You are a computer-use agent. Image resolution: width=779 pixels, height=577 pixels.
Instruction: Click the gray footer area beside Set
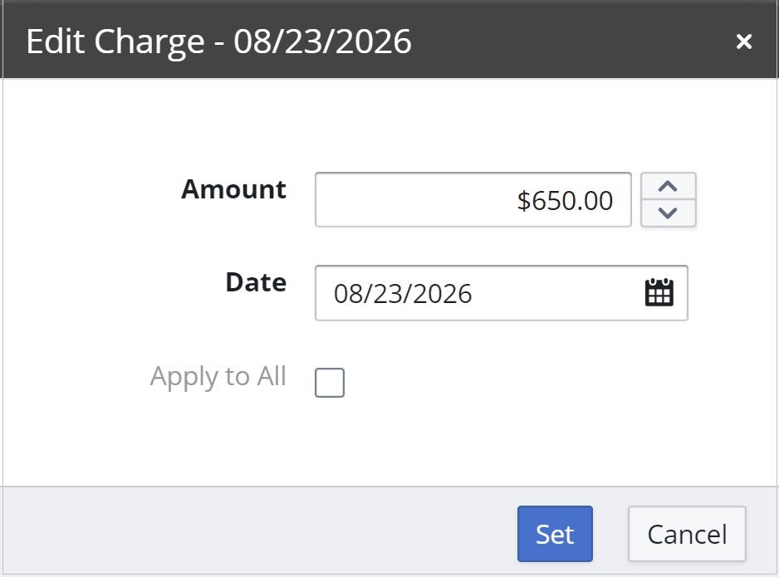[x=258, y=531]
